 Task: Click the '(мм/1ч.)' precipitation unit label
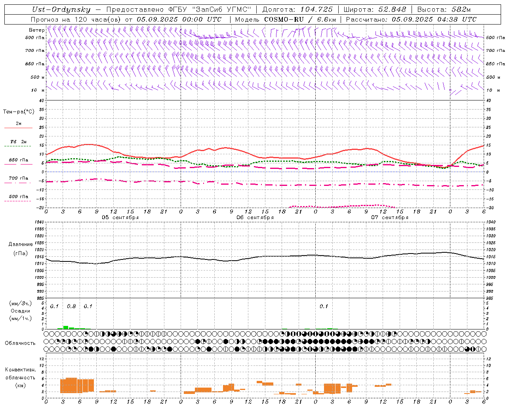point(21,318)
